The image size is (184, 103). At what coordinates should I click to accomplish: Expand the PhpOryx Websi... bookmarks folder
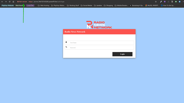(x=58, y=6)
